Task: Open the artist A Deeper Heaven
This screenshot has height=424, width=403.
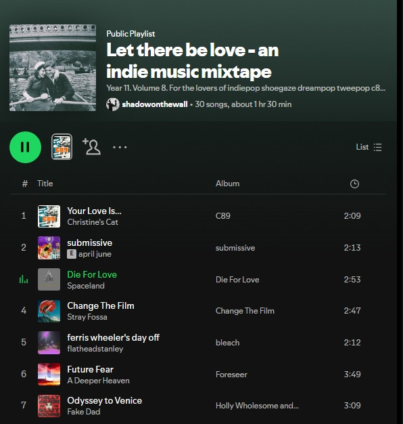Action: click(98, 381)
